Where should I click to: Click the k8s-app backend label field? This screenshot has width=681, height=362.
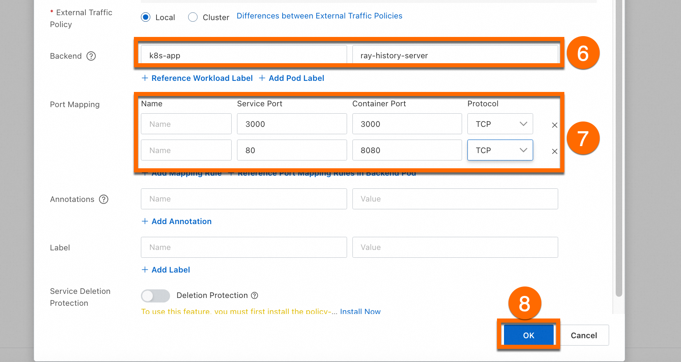(244, 55)
